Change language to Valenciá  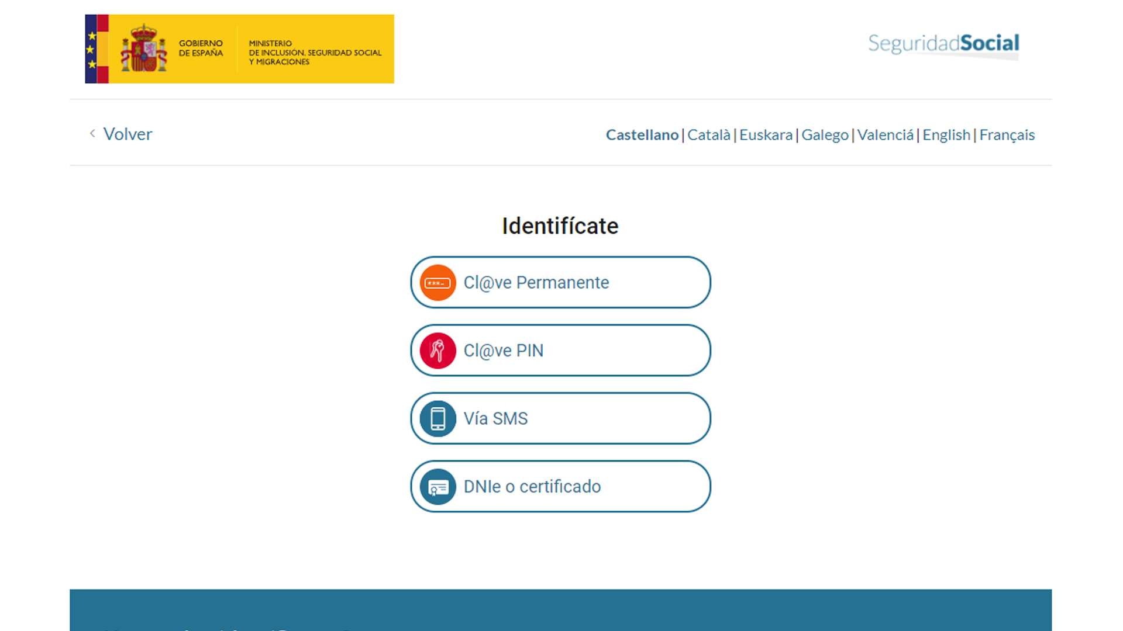(x=885, y=135)
